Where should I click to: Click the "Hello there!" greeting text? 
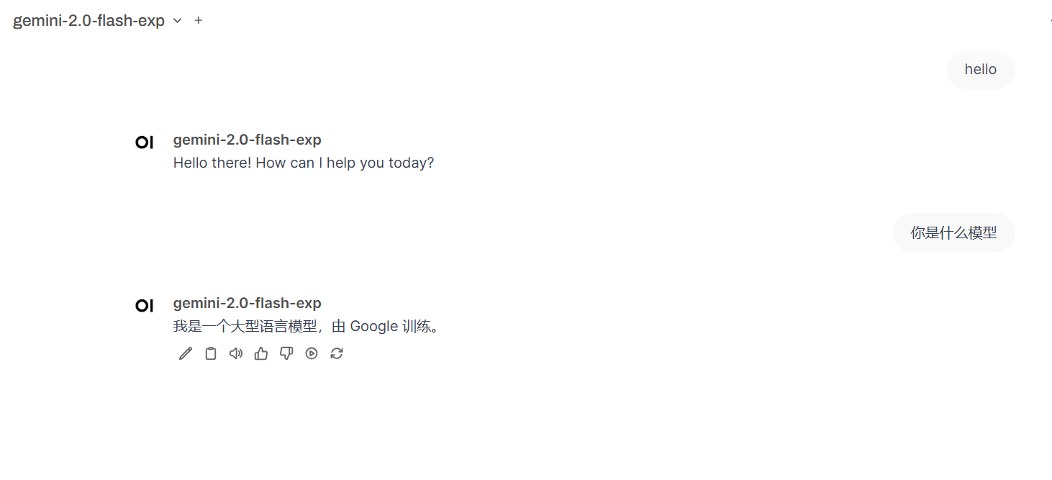point(212,163)
